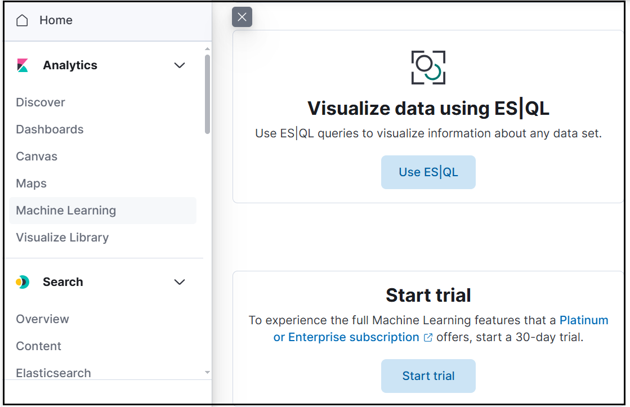Collapse the Search section chevron
Viewport: 630px width, 407px height.
click(x=179, y=282)
